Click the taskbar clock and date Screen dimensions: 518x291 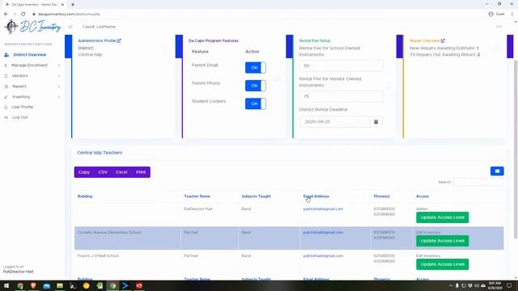495,285
